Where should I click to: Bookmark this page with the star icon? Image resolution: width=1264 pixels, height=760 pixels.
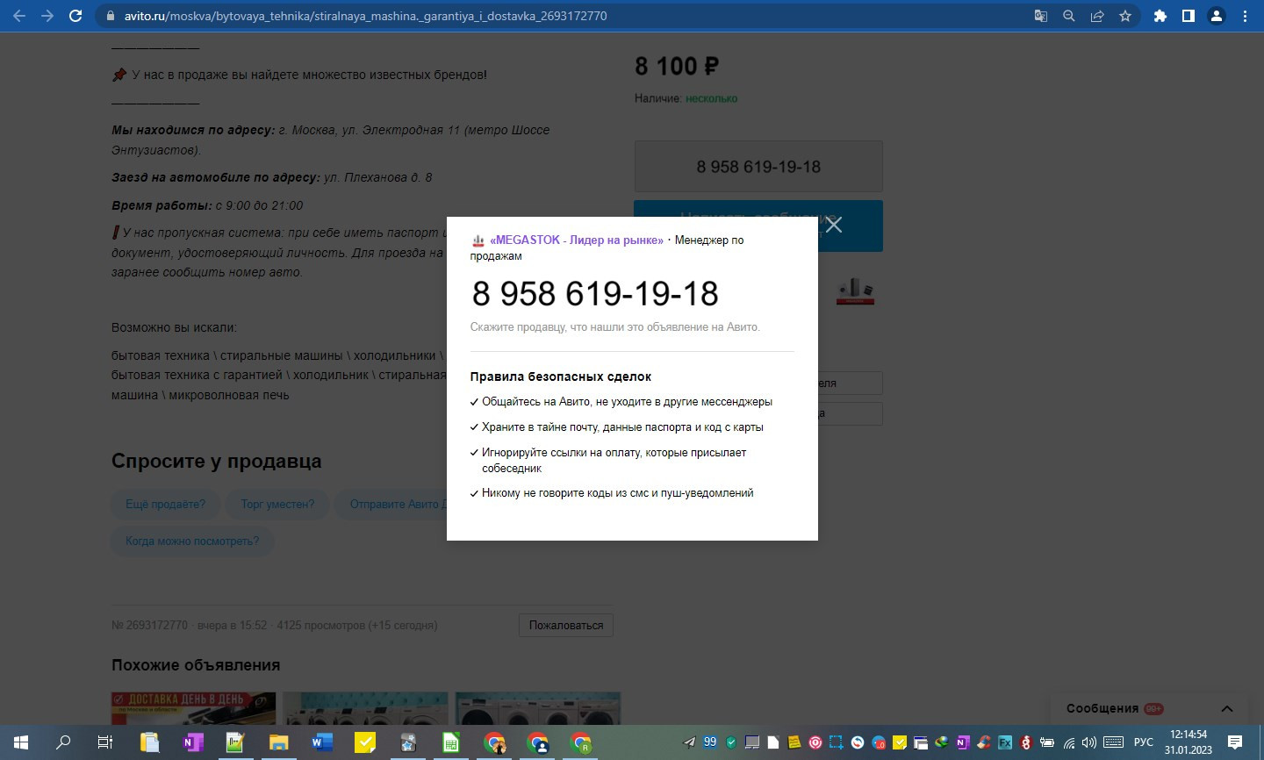coord(1125,16)
